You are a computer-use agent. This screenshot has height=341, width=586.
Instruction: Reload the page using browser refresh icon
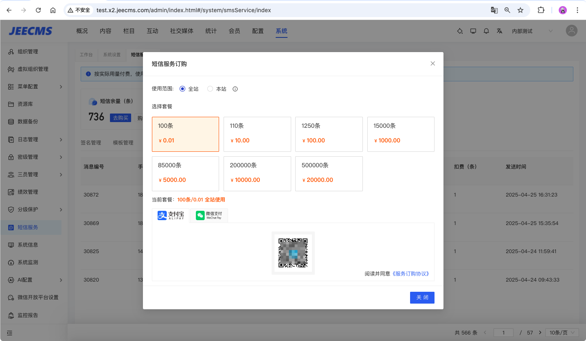[x=38, y=10]
